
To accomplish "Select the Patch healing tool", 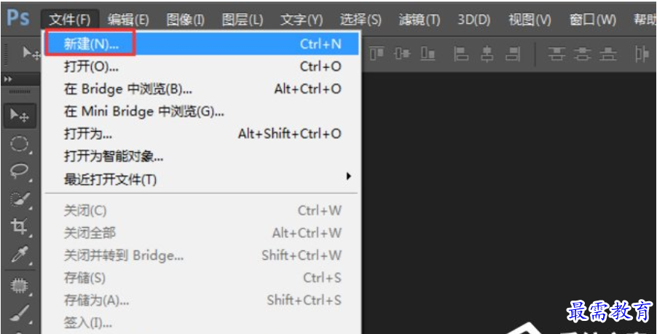I will pos(20,286).
